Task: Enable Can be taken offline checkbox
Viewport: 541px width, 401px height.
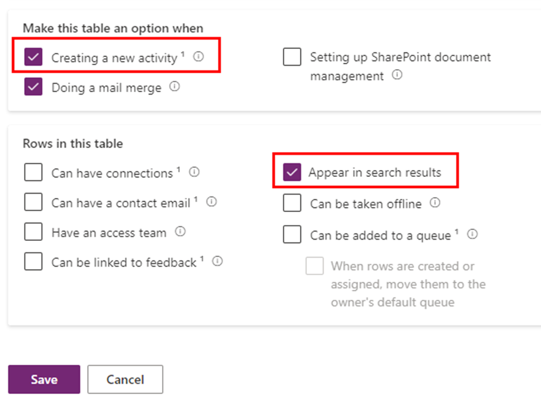Action: click(292, 202)
